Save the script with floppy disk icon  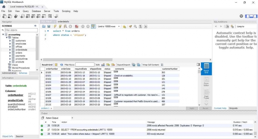49,27
